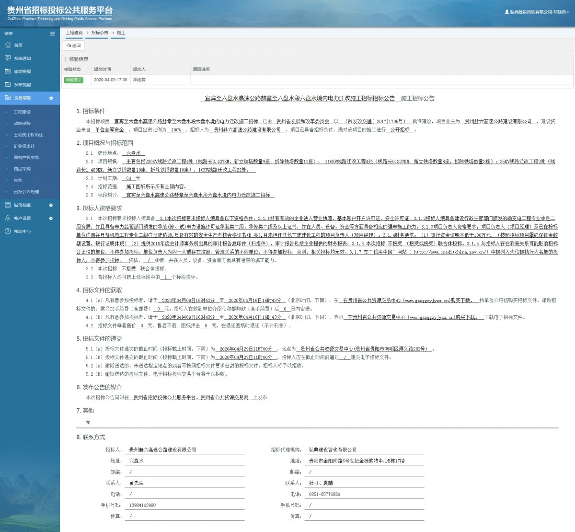The image size is (575, 532).
Task: Open the user account dropdown 弘典建设咨询有限公司
Action: [537, 12]
